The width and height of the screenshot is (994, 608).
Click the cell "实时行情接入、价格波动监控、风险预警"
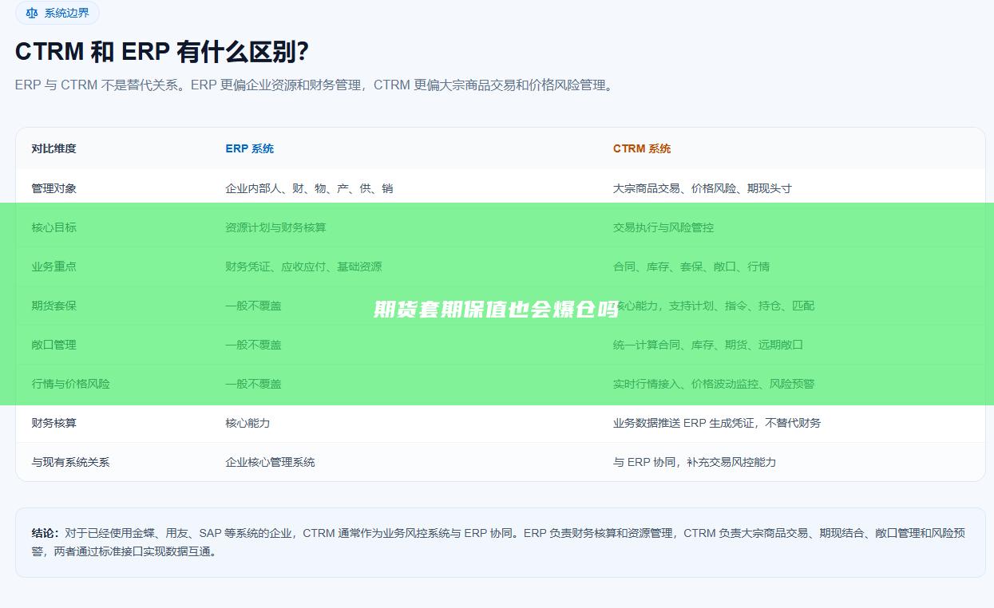coord(714,384)
